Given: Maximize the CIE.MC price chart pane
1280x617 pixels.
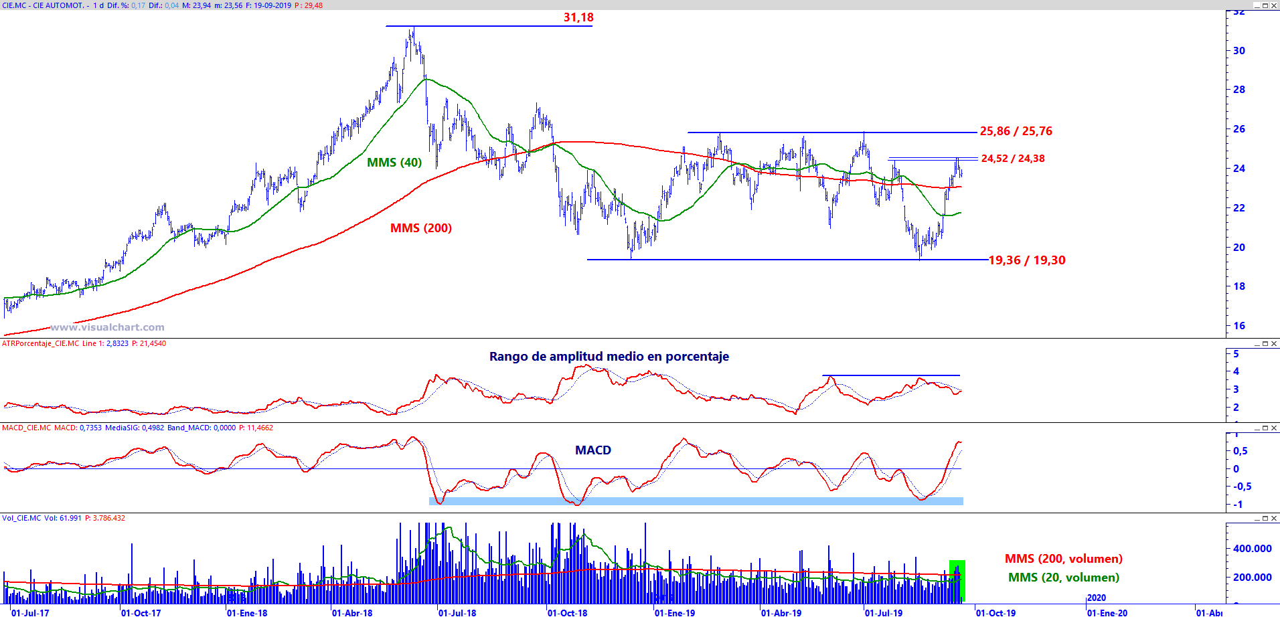Looking at the screenshot, I should tap(1265, 5).
